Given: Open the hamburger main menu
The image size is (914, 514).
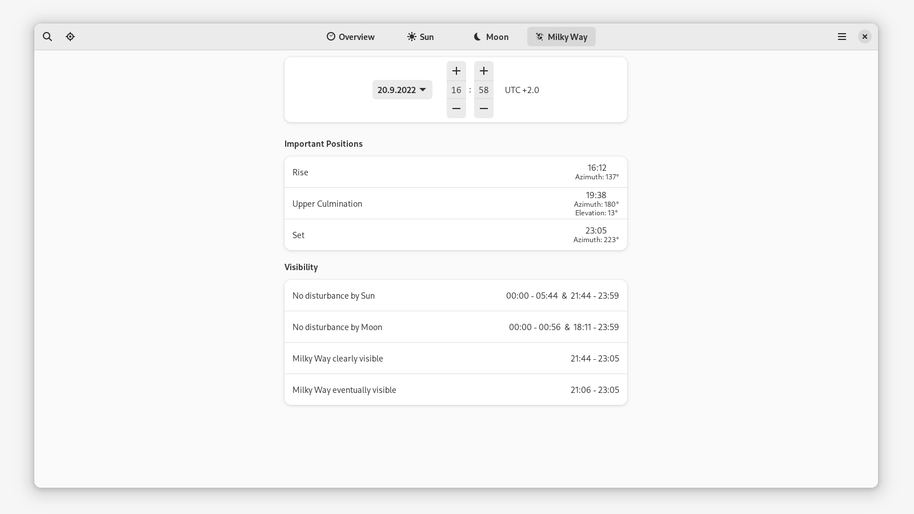Looking at the screenshot, I should click(x=841, y=37).
